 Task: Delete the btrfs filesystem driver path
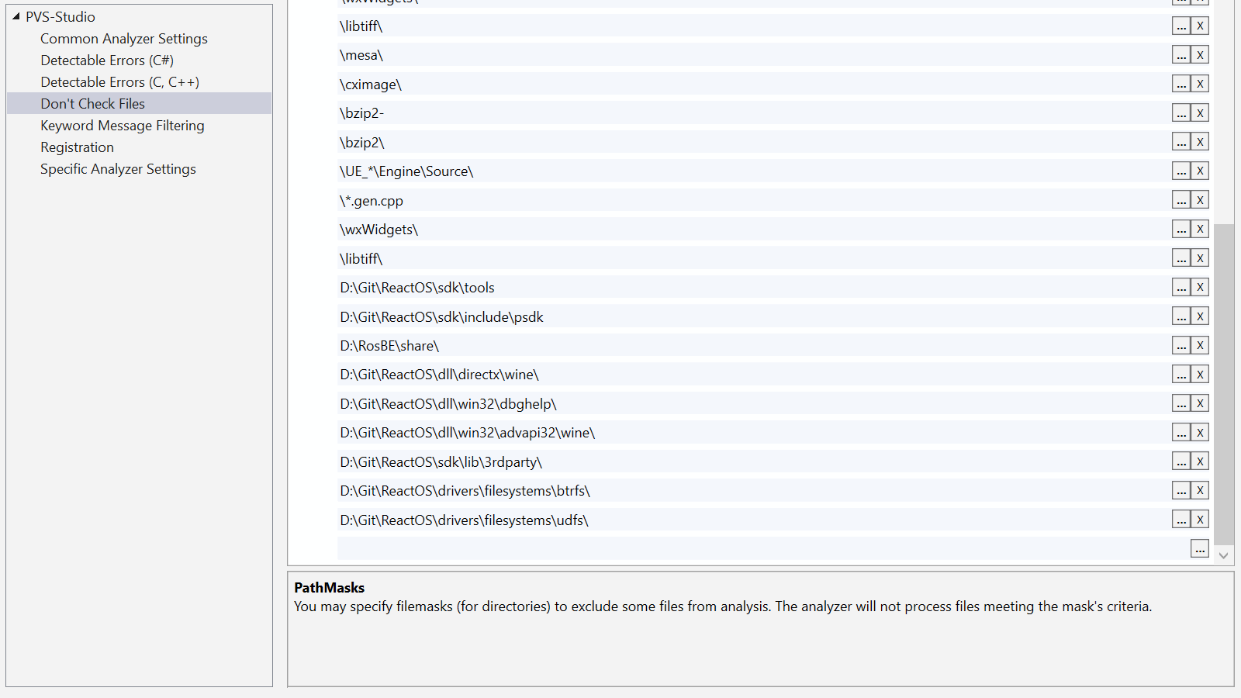[1199, 490]
